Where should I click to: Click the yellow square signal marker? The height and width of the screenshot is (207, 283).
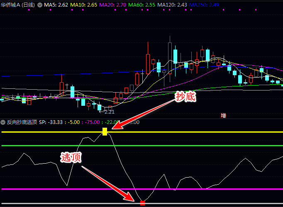click(x=105, y=131)
